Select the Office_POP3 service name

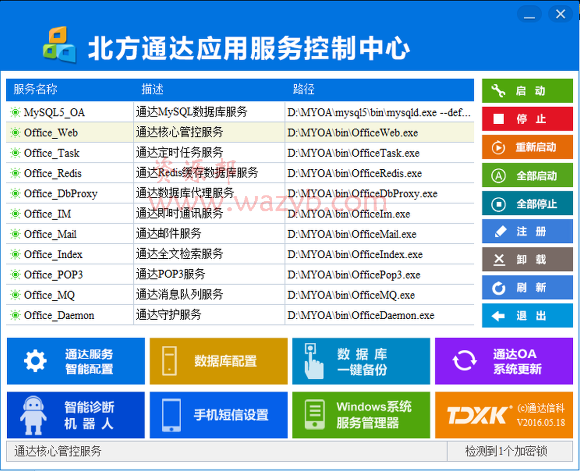(53, 275)
